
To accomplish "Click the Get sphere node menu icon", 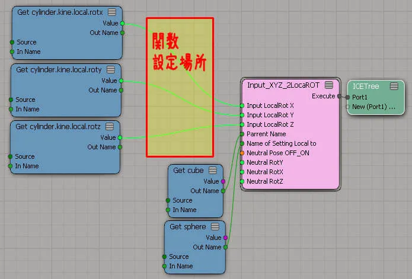I will click(215, 226).
